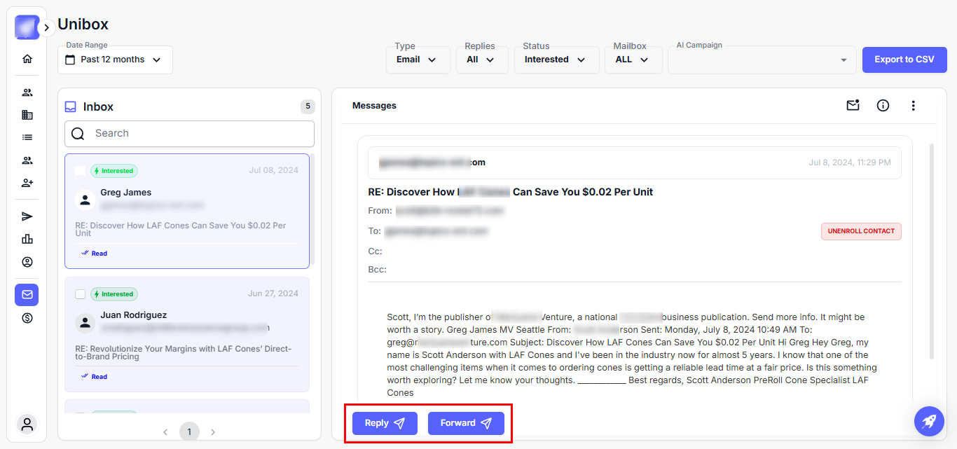Viewport: 957px width, 449px height.
Task: Click the dollar sign billing icon
Action: [27, 318]
